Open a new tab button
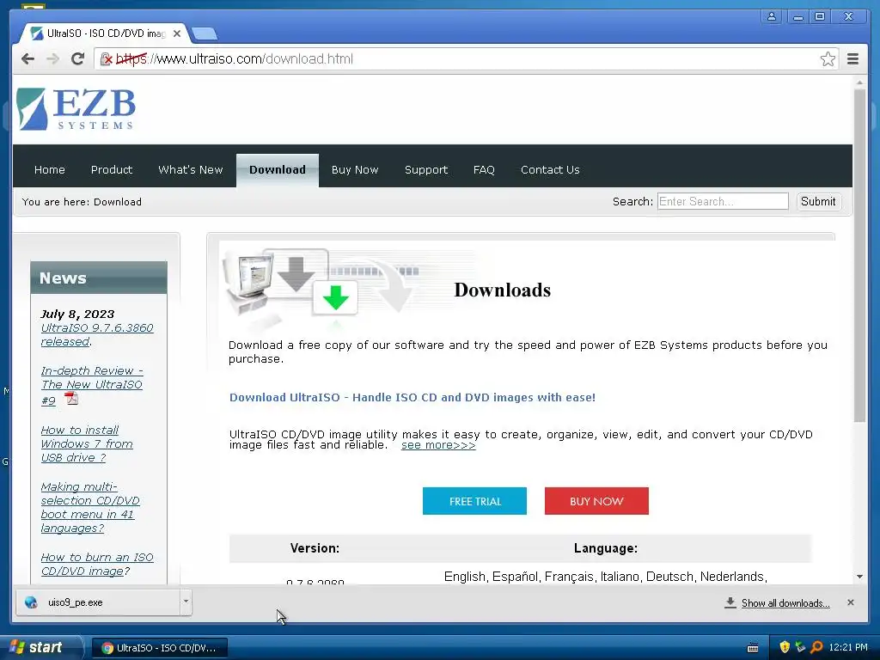This screenshot has width=880, height=660. (x=204, y=34)
